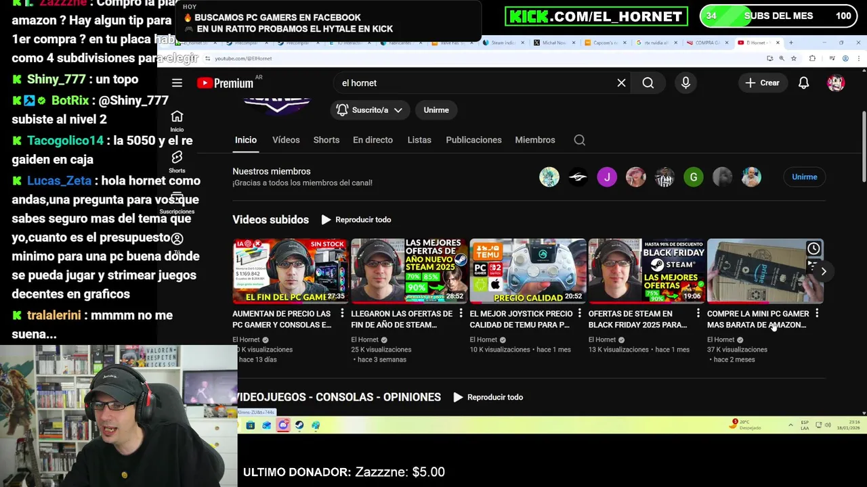Open the Steam año nuevo 2025 offers thumbnail

[x=409, y=271]
